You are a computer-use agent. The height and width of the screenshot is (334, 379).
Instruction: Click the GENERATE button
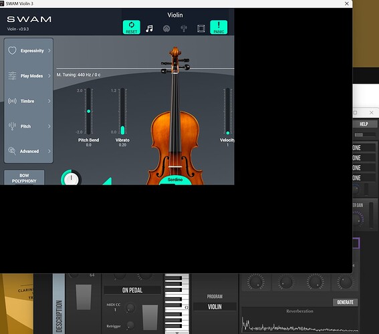point(345,302)
